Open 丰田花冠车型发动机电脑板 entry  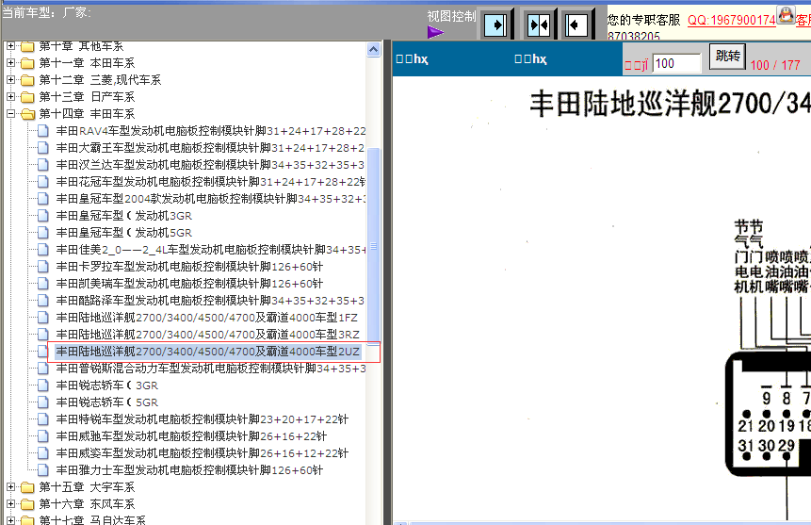click(x=210, y=182)
